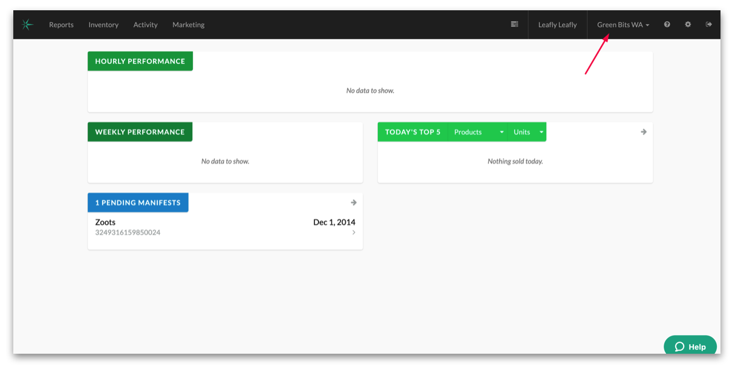Click the Weekly Performance header

(x=140, y=132)
